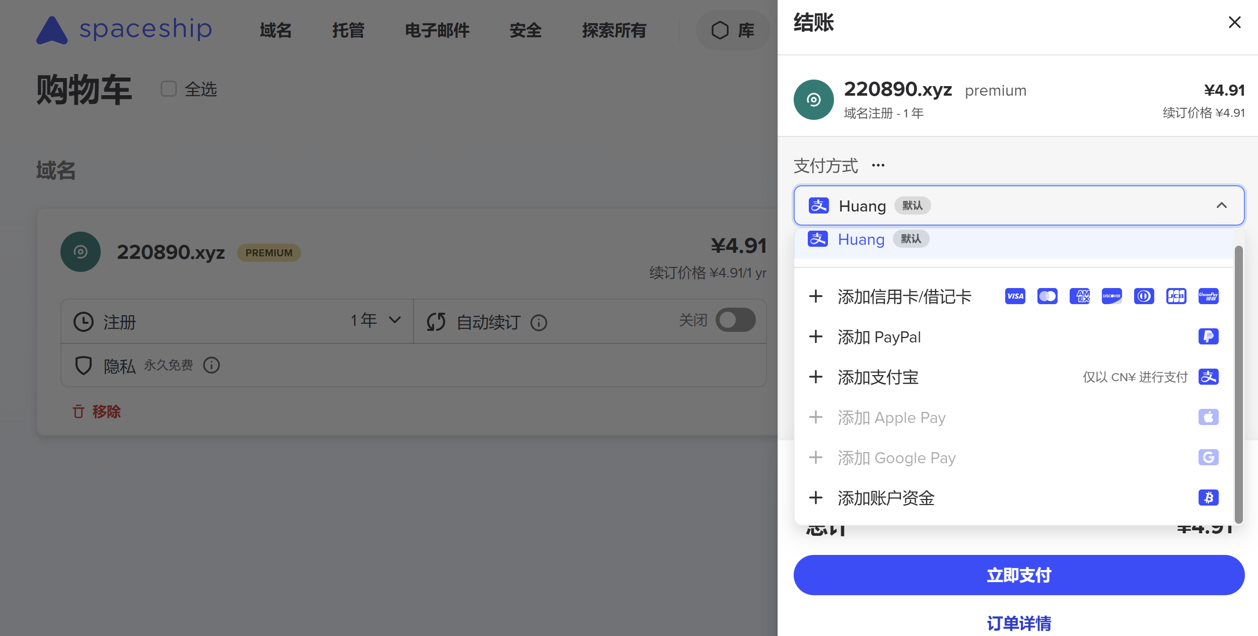Click the Mastercard icon
The height and width of the screenshot is (636, 1258).
coord(1047,296)
